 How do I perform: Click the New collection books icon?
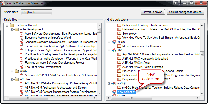click(114, 92)
